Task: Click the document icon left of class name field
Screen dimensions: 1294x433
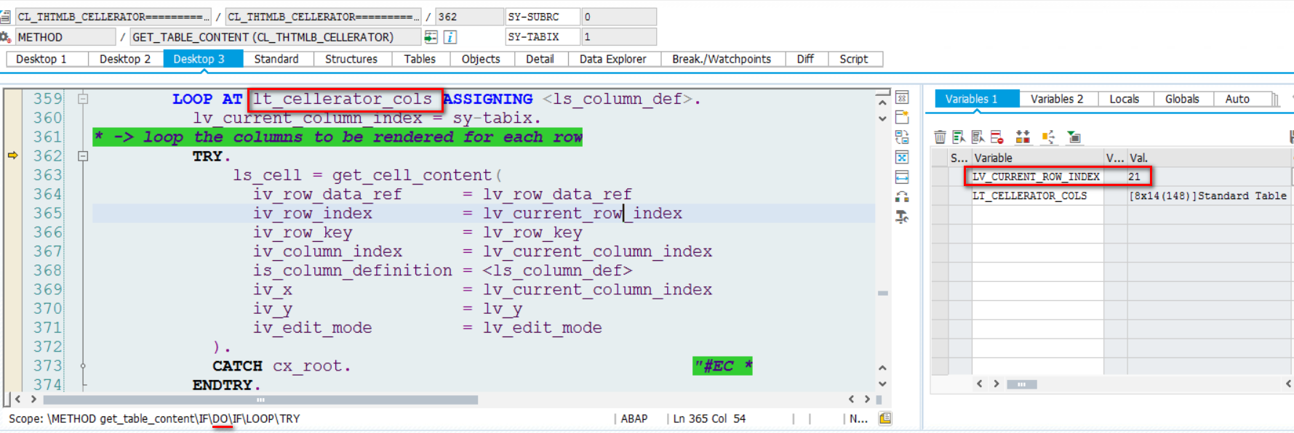Action: tap(5, 17)
